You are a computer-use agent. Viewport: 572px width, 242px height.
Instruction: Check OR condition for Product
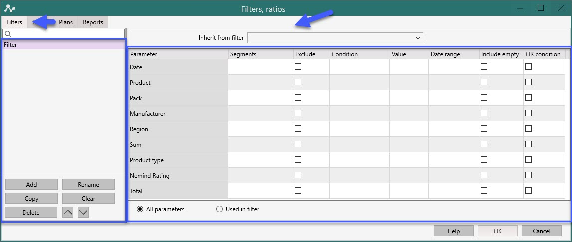[528, 82]
